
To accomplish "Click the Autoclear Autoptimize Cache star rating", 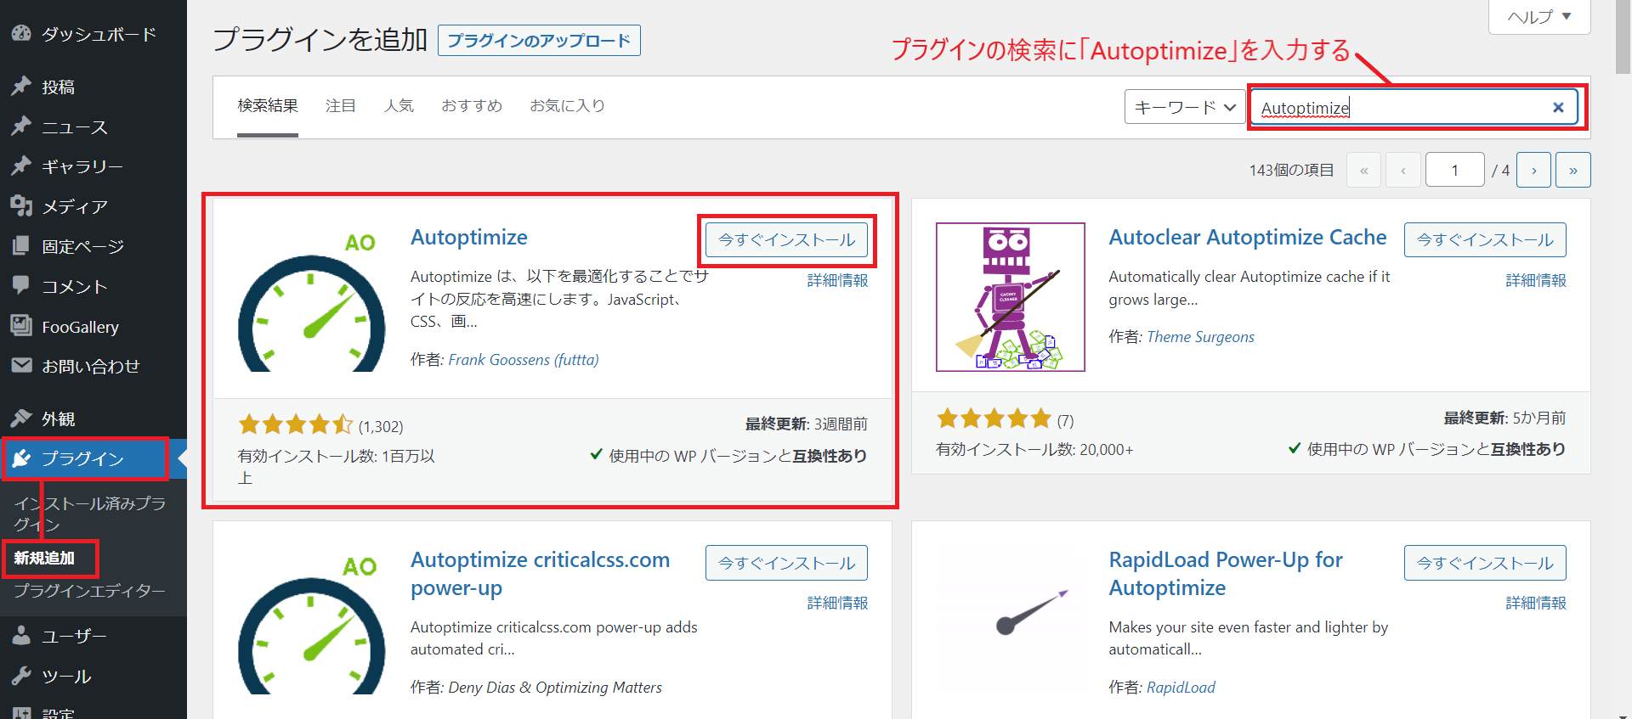I will click(x=994, y=418).
